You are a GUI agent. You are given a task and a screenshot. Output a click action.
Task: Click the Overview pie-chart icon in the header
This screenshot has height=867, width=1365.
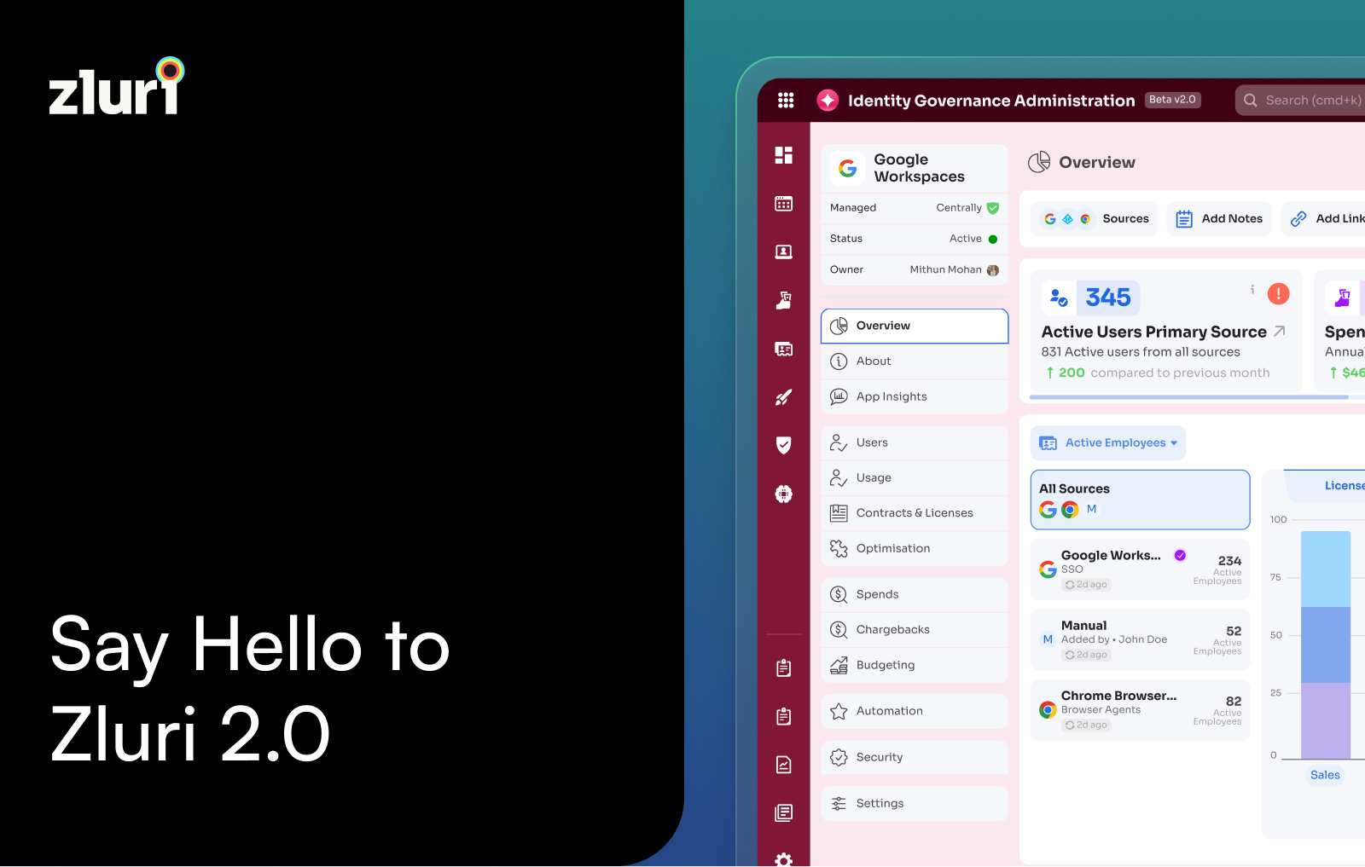[x=1039, y=162]
